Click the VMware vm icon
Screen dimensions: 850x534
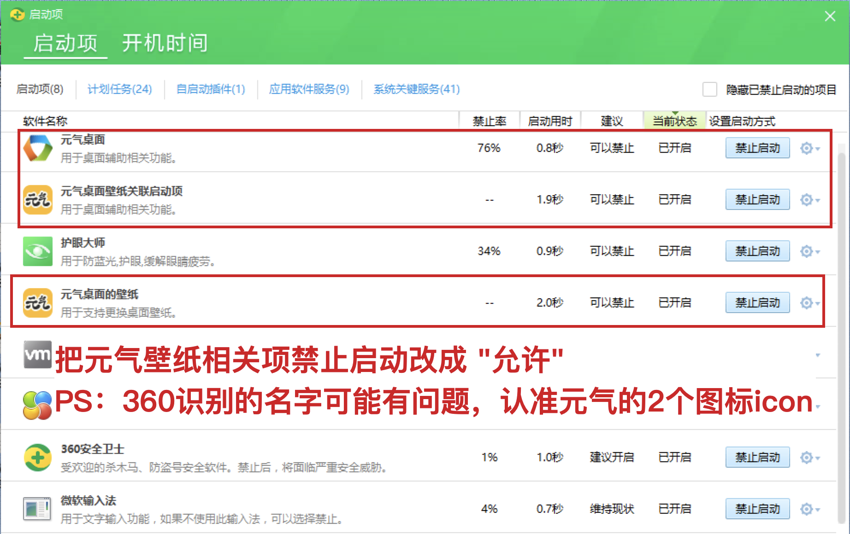tap(38, 354)
